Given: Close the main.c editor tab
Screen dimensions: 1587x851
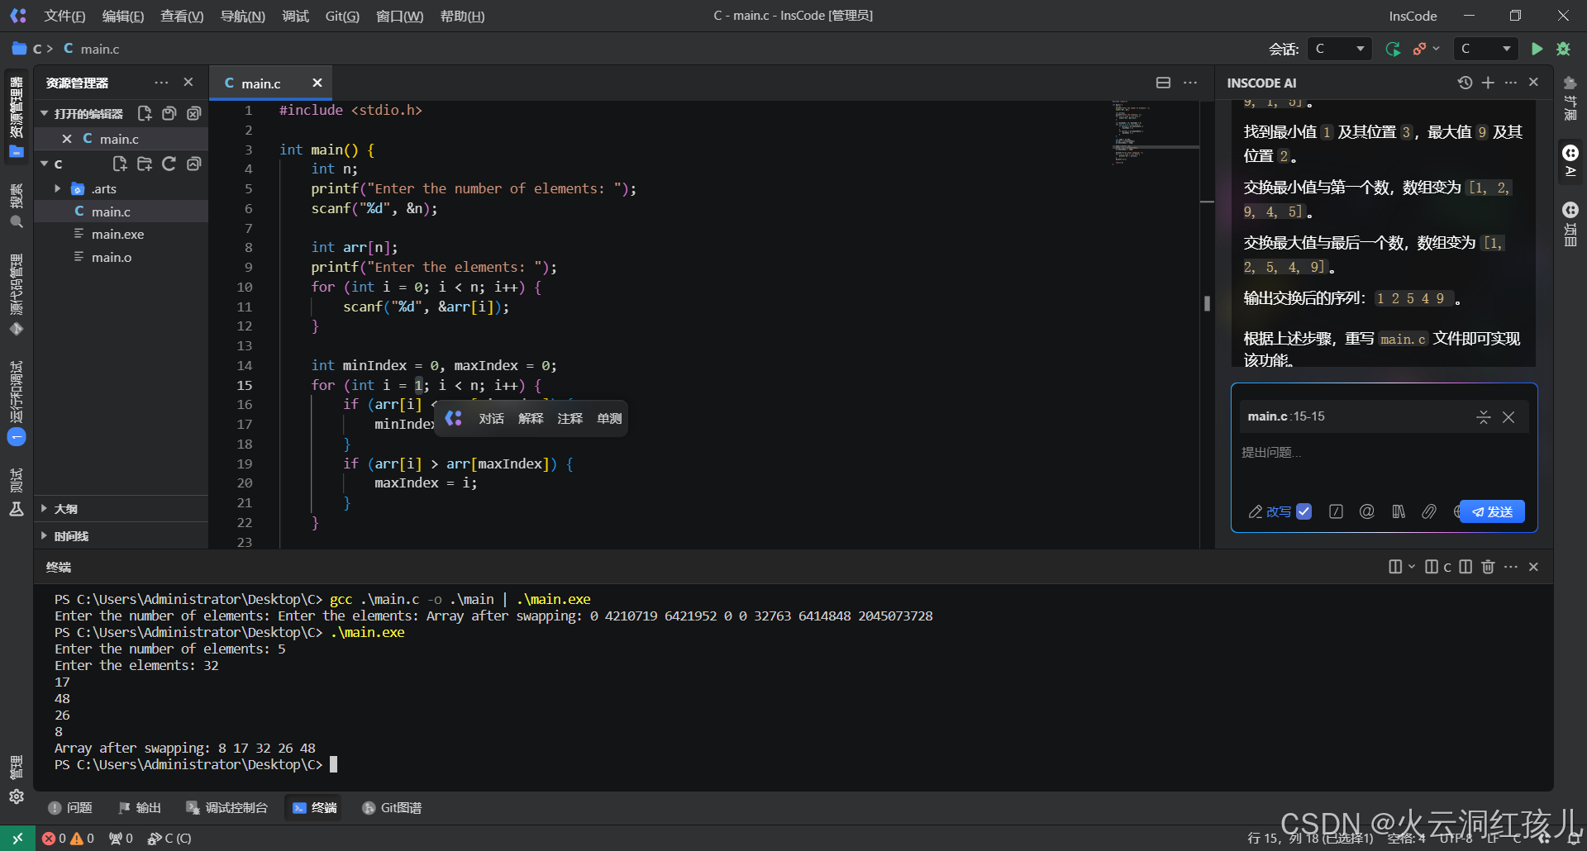Looking at the screenshot, I should [x=317, y=83].
